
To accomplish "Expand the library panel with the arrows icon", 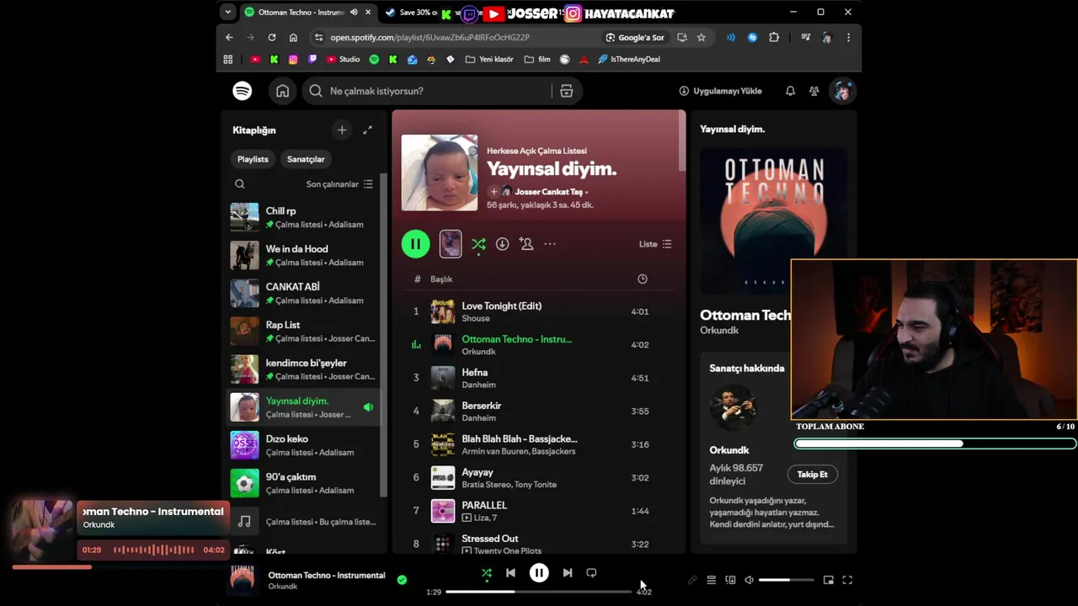I will click(x=367, y=130).
